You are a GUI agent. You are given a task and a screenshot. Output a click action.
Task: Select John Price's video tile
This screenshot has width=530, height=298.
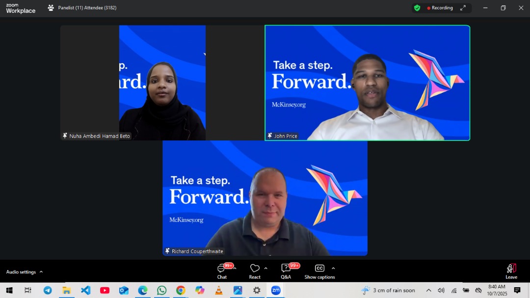click(368, 83)
